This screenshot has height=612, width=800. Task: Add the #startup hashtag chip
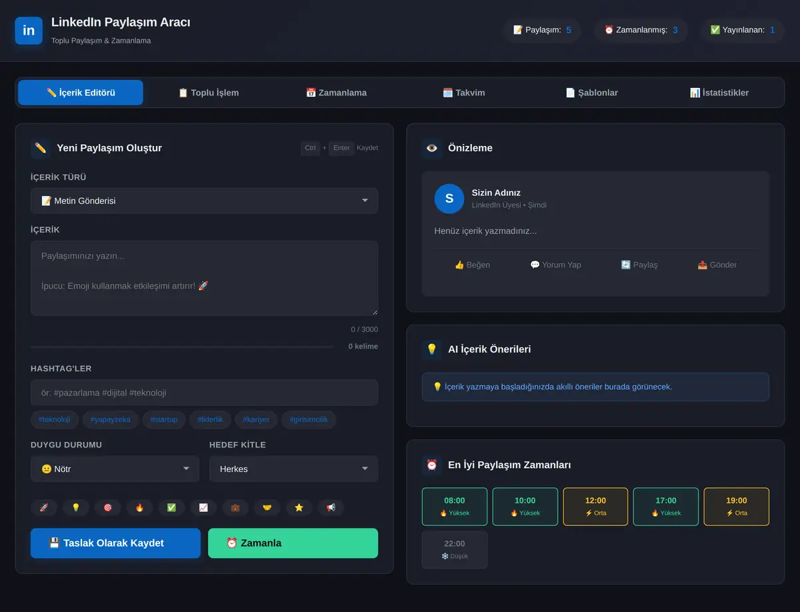click(164, 419)
